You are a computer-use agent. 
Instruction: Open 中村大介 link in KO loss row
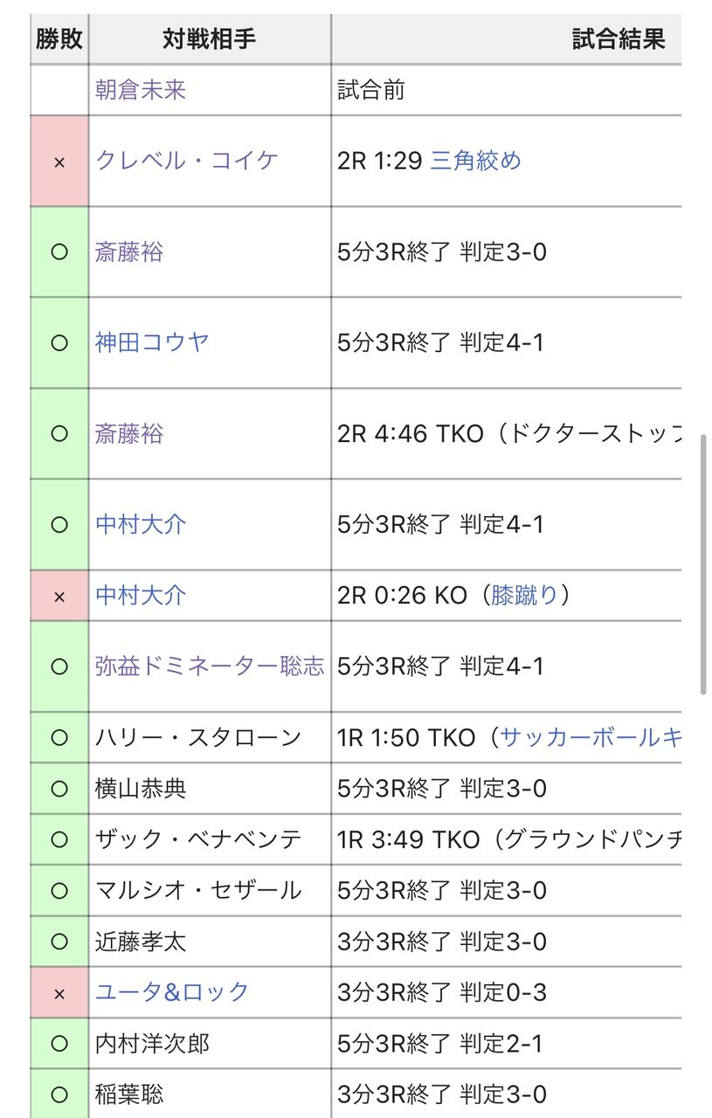click(141, 596)
